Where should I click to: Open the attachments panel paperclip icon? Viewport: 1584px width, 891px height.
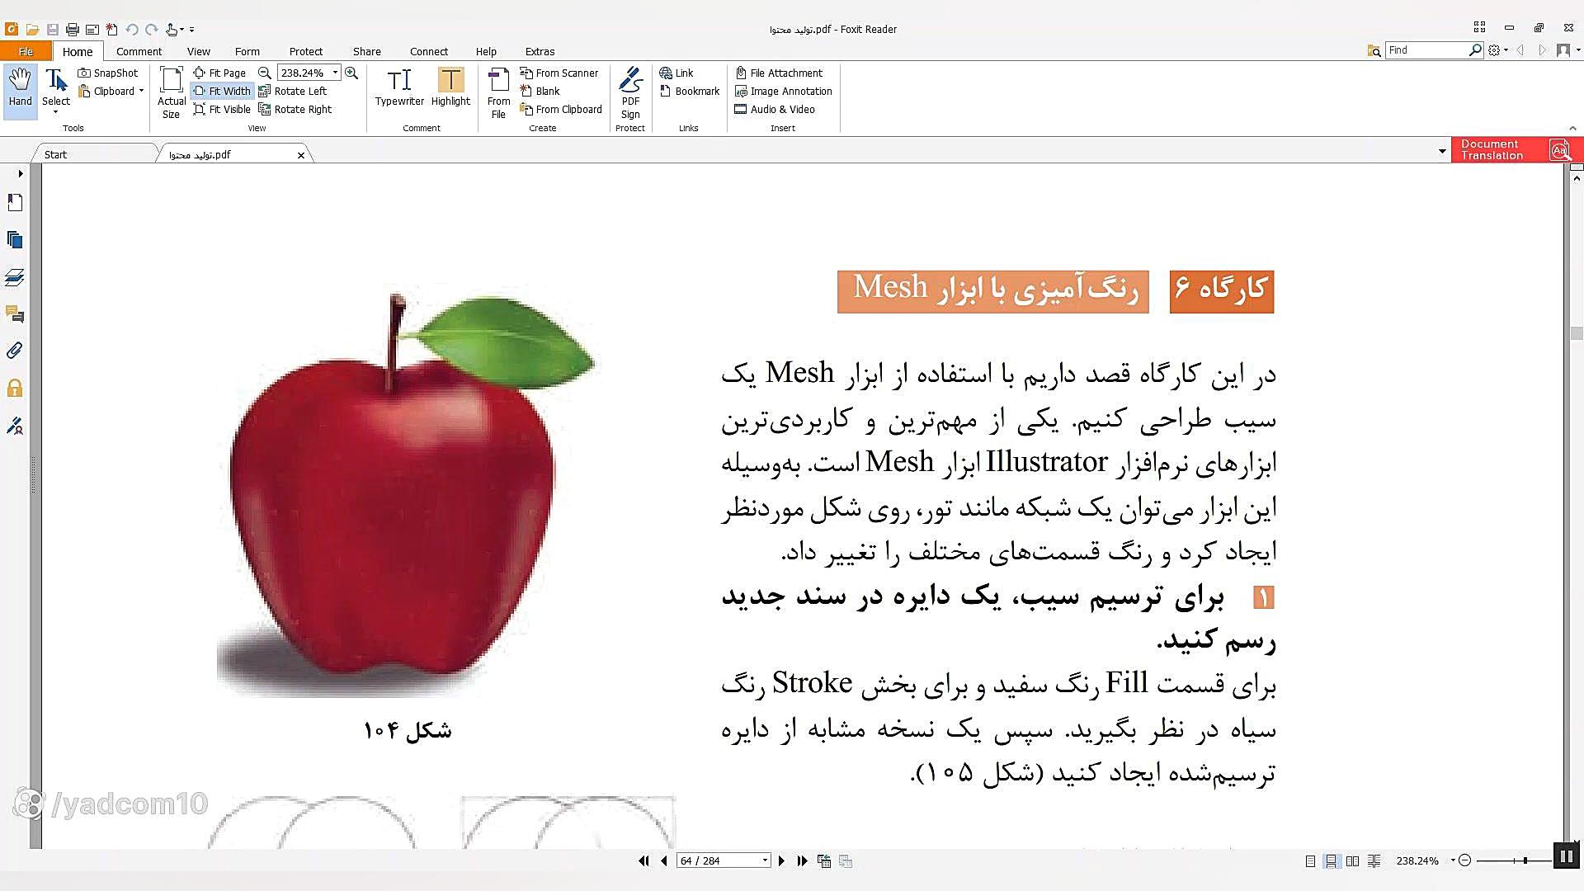(15, 351)
